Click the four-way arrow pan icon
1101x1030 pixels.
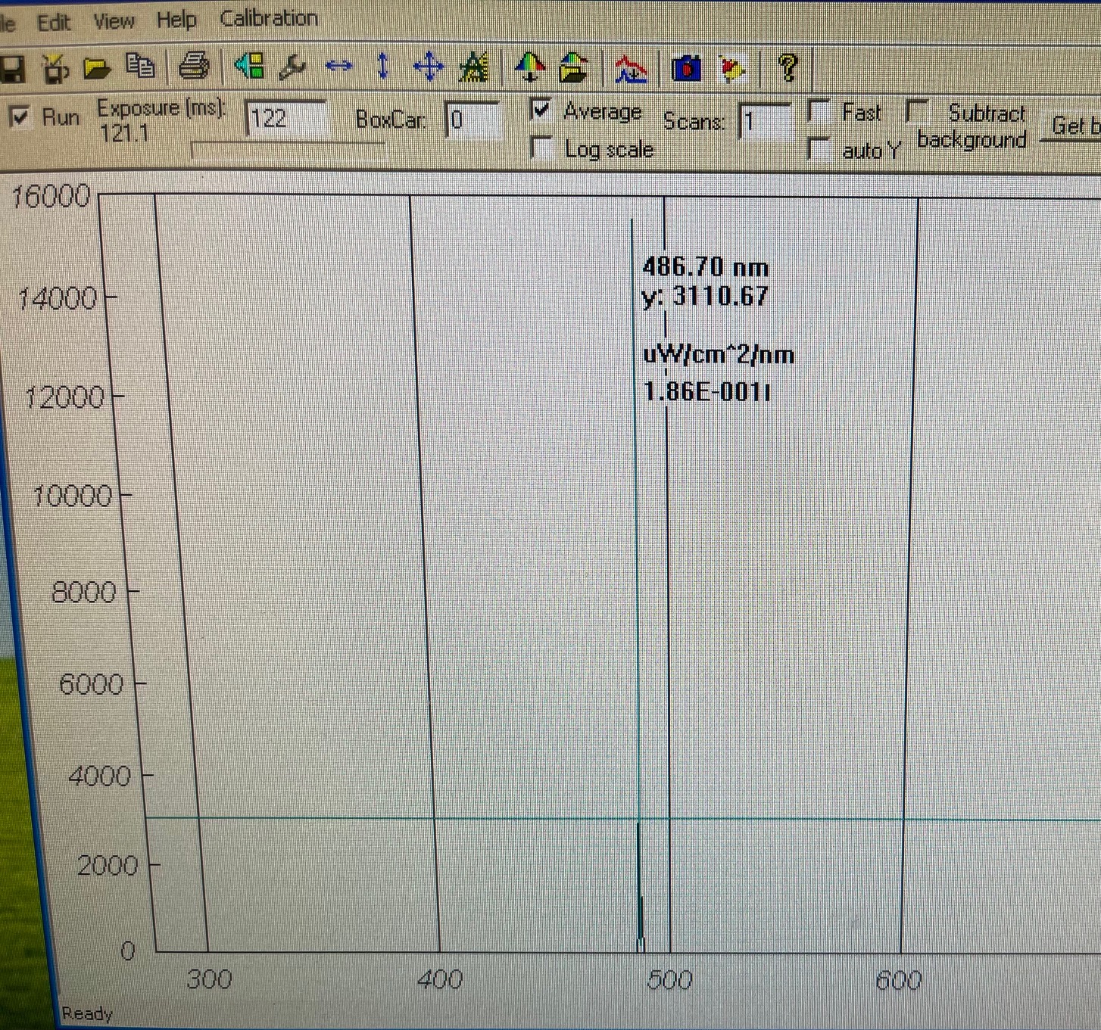pyautogui.click(x=429, y=67)
